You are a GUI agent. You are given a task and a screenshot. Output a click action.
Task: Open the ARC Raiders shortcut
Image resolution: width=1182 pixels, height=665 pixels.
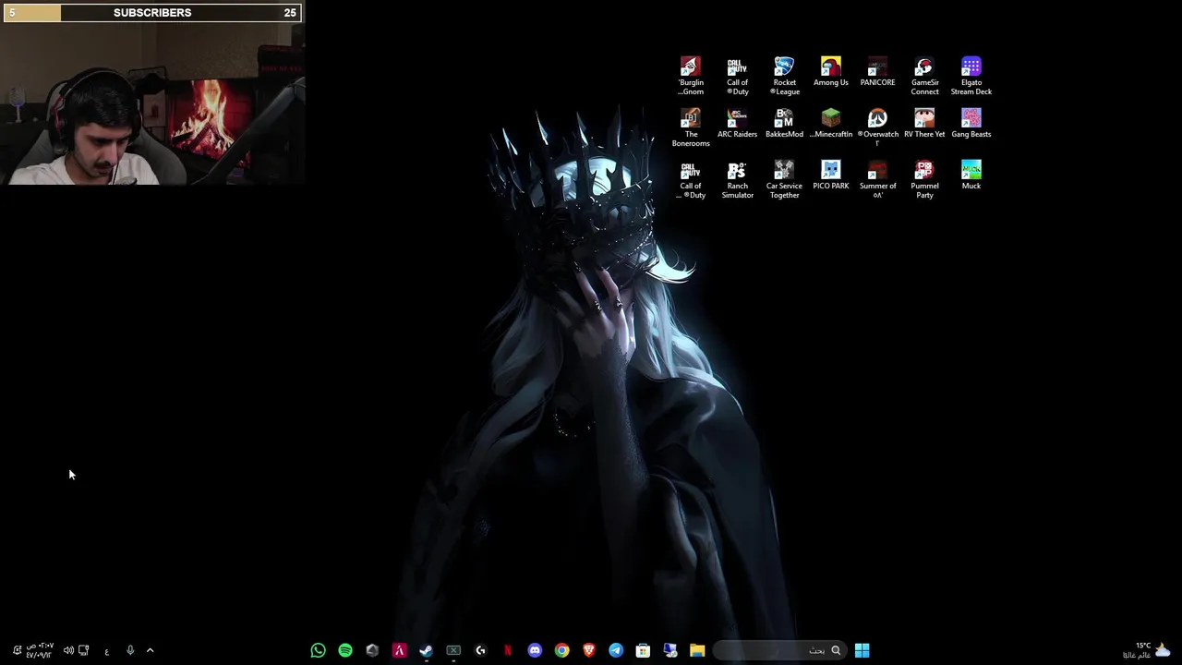pos(737,124)
